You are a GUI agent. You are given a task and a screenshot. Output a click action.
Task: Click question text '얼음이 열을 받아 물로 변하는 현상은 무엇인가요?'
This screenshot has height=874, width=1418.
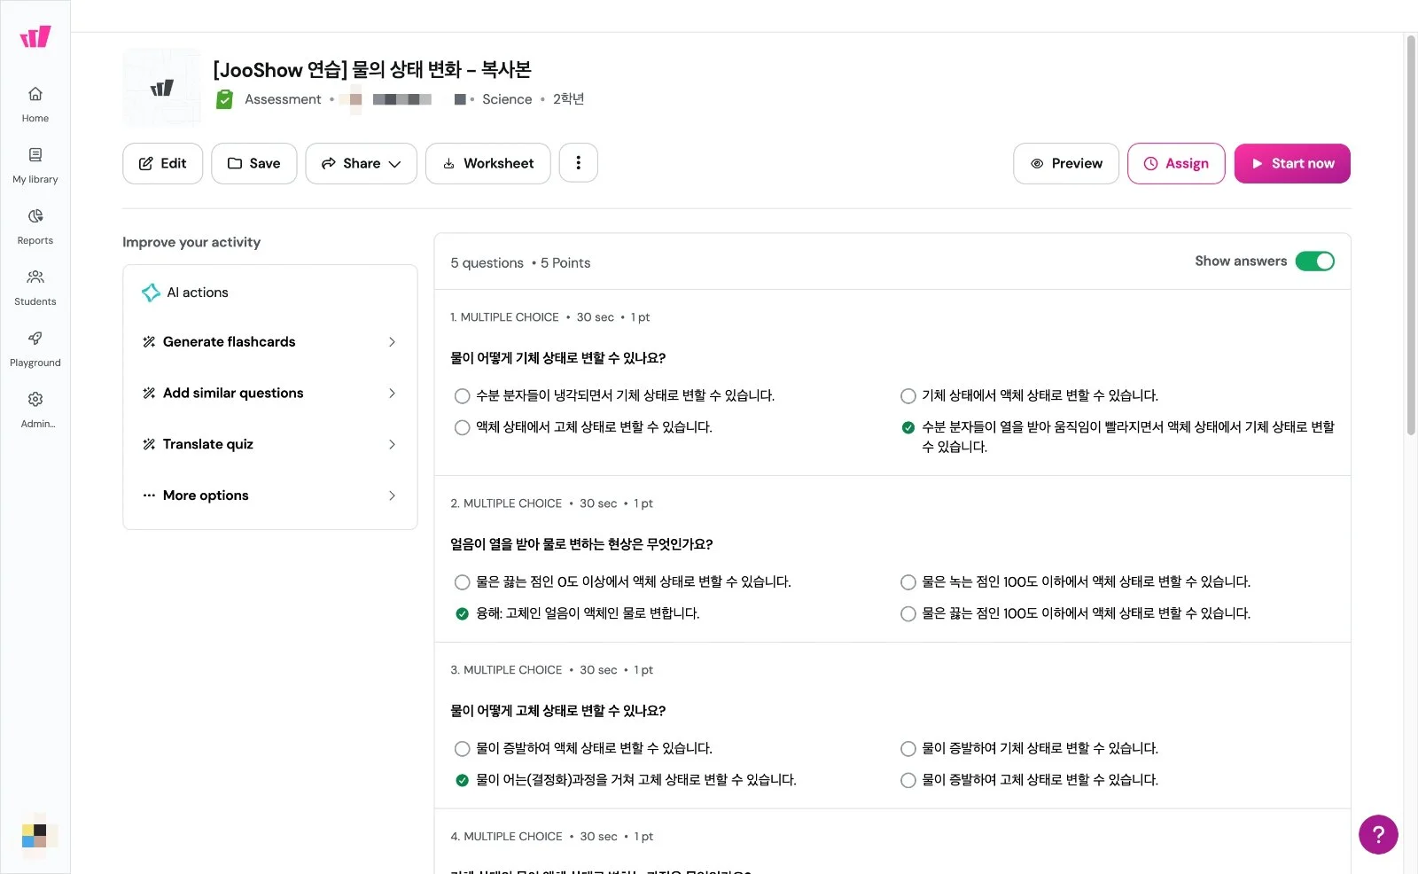pyautogui.click(x=581, y=544)
